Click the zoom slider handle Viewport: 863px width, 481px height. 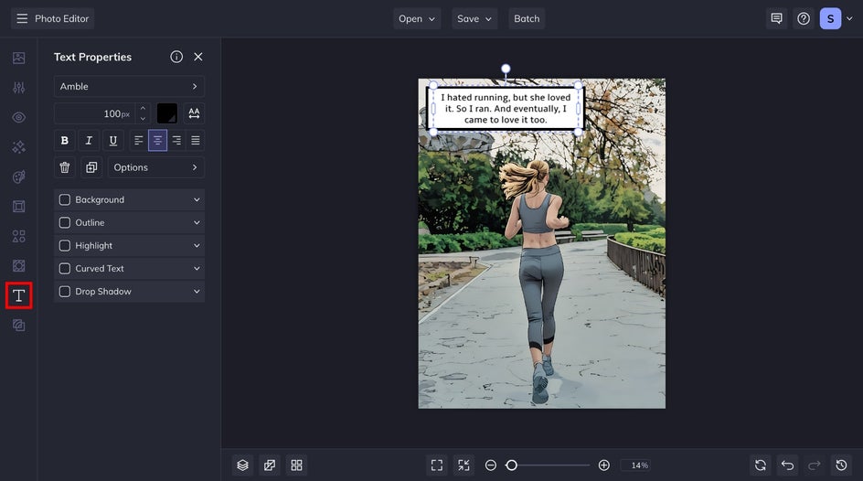point(511,465)
